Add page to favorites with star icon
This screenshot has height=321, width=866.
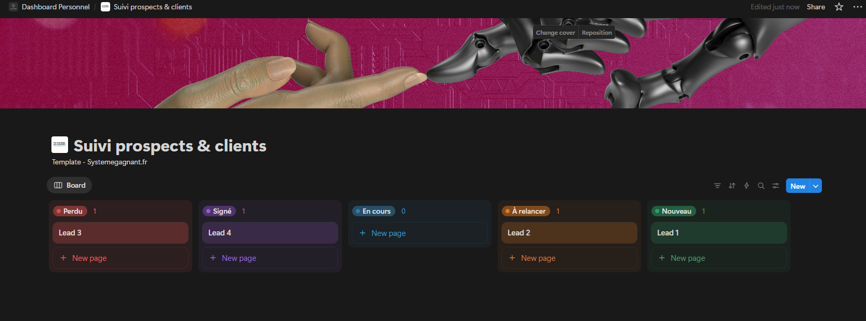(x=839, y=7)
